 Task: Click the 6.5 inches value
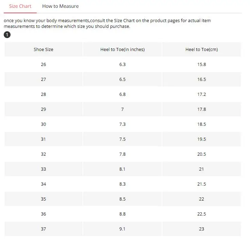(x=122, y=80)
